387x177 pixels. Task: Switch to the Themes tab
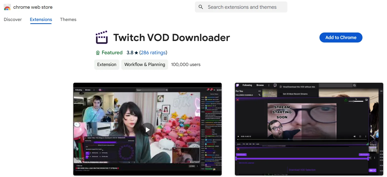click(68, 19)
